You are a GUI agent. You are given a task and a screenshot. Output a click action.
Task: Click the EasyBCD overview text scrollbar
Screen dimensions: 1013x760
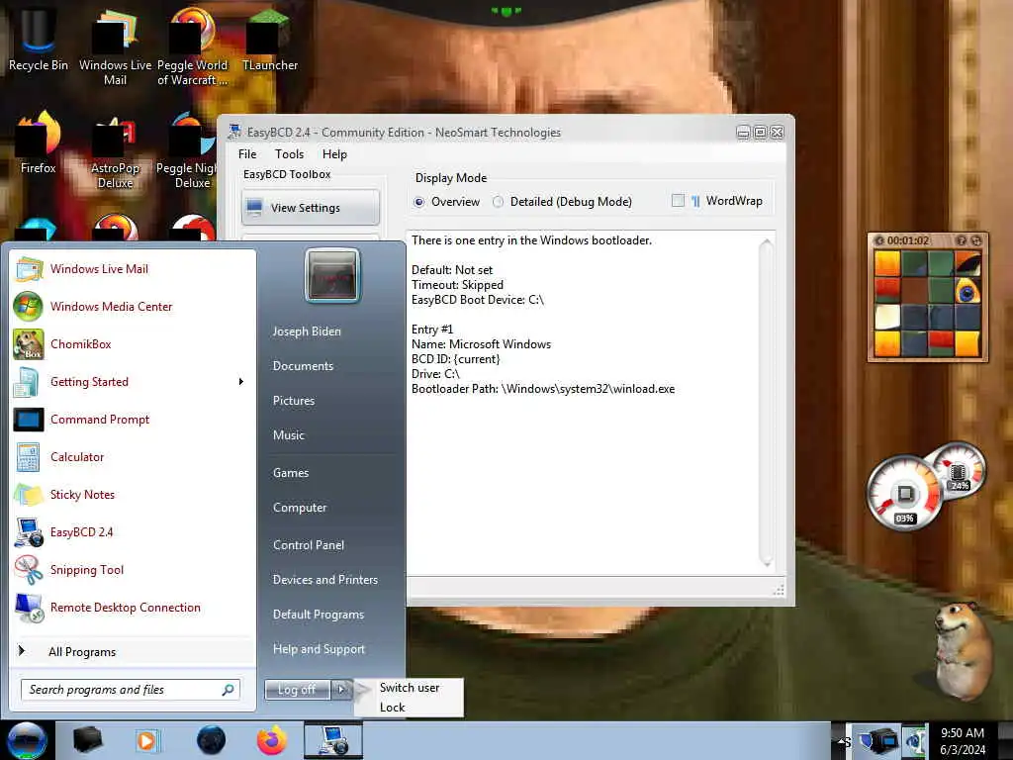[767, 403]
